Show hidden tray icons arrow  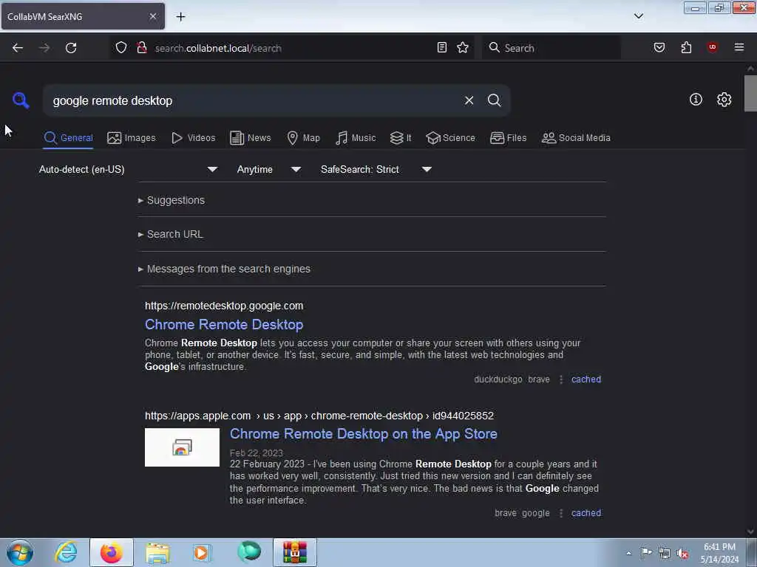point(628,554)
